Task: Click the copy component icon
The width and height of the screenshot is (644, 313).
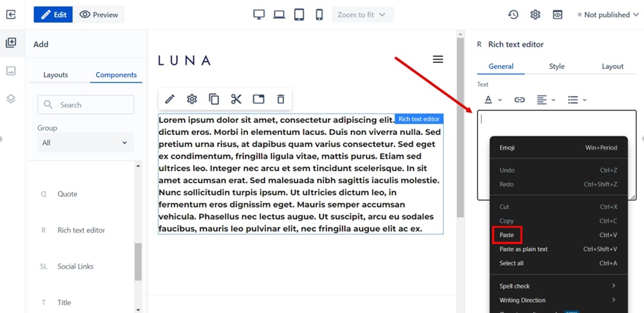Action: [214, 99]
